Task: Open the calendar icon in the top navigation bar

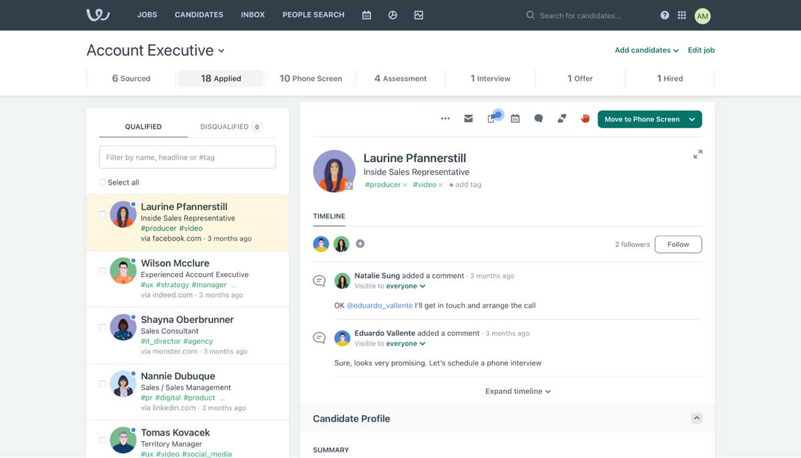Action: tap(366, 14)
